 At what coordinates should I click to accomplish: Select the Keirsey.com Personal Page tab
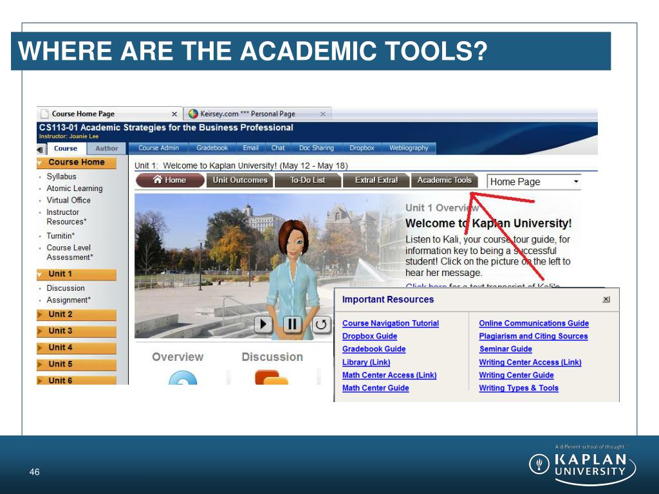pyautogui.click(x=257, y=114)
